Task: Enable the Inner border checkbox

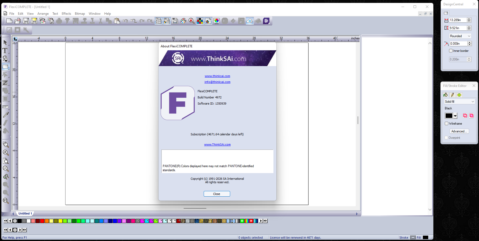Action: pos(451,51)
